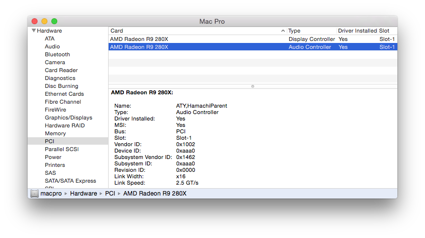Open Graphics/Displays section
Viewport: 425px width, 238px height.
69,118
